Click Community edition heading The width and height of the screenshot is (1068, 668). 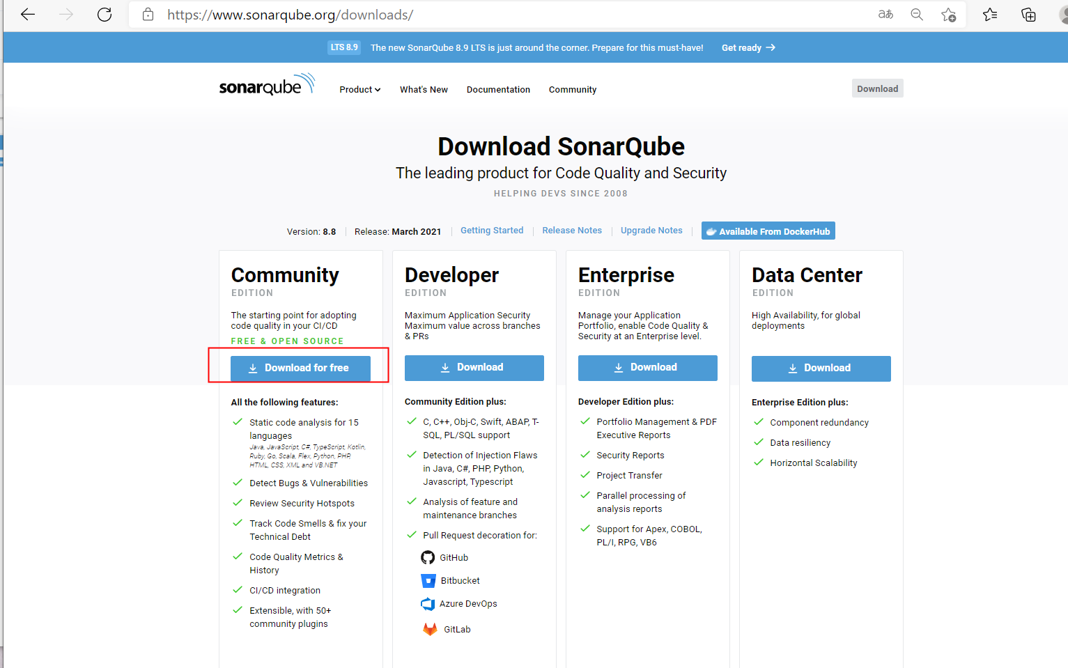(285, 275)
